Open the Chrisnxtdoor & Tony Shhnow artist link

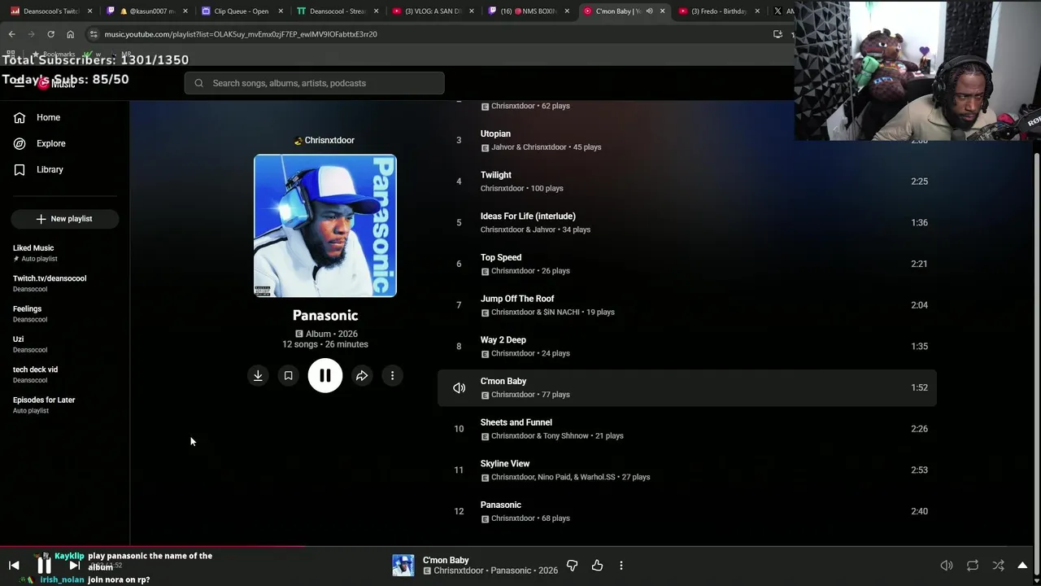tap(540, 436)
